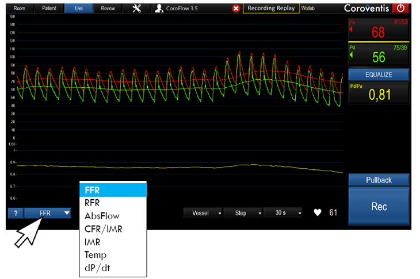The image size is (420, 279).
Task: Change the 30 s time scale dropdown
Action: (x=284, y=213)
